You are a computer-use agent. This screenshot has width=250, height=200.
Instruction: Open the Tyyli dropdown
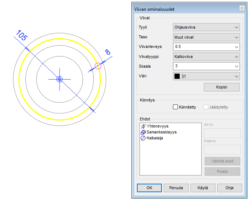[x=206, y=28]
